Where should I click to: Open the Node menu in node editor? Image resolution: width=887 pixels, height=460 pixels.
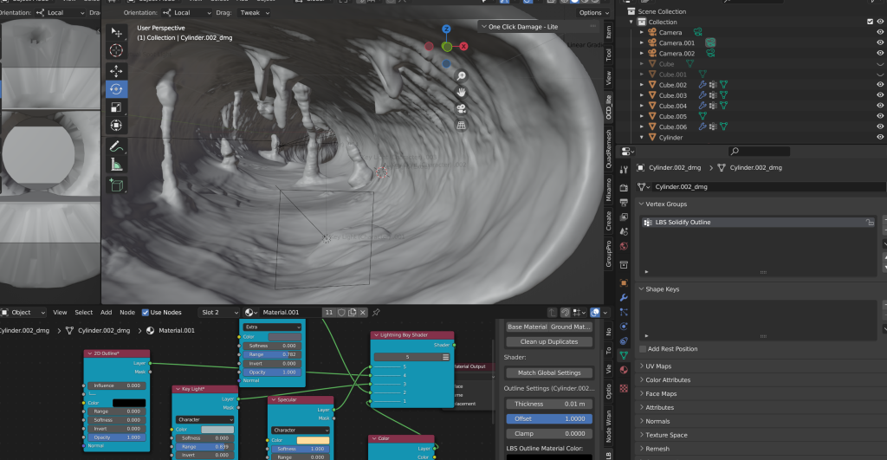(x=127, y=312)
